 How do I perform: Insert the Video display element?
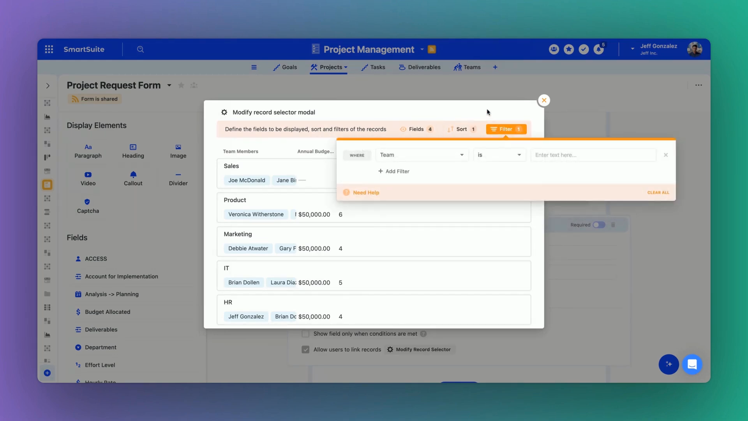point(88,179)
